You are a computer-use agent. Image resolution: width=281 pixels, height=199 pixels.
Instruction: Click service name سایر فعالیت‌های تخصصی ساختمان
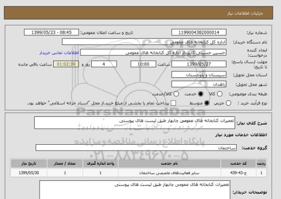pyautogui.click(x=169, y=173)
